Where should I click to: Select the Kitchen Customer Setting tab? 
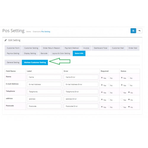pyautogui.click(x=35, y=62)
